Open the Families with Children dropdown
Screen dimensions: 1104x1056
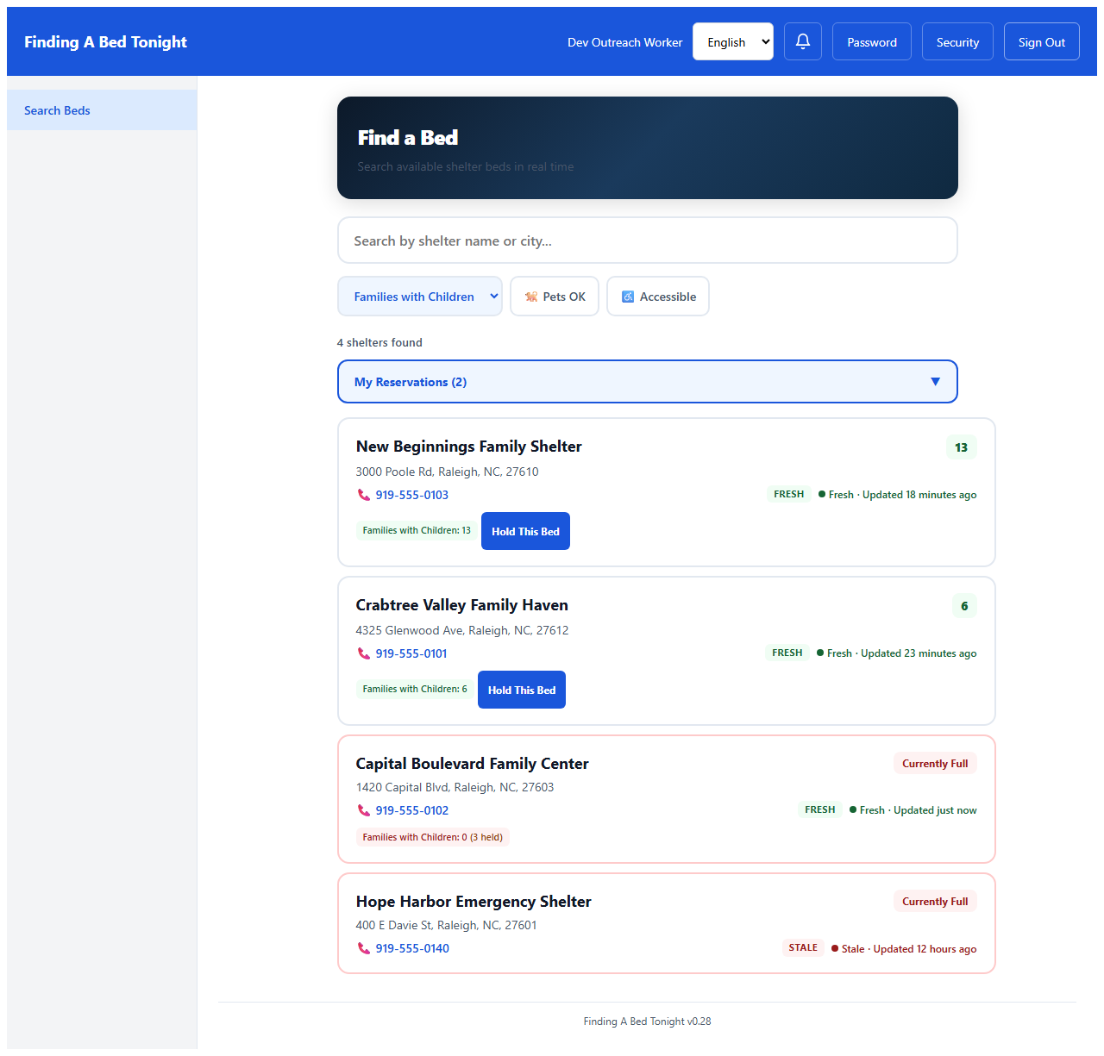[420, 296]
